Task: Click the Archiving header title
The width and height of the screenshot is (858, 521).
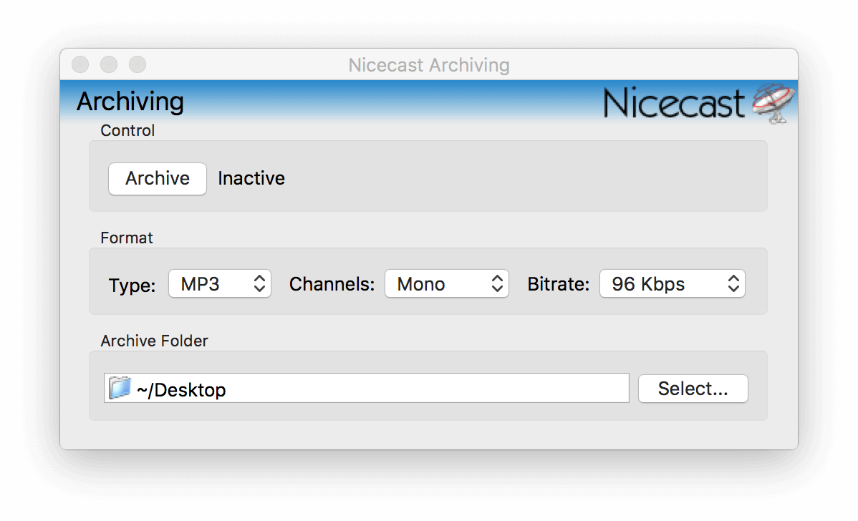Action: pyautogui.click(x=130, y=102)
